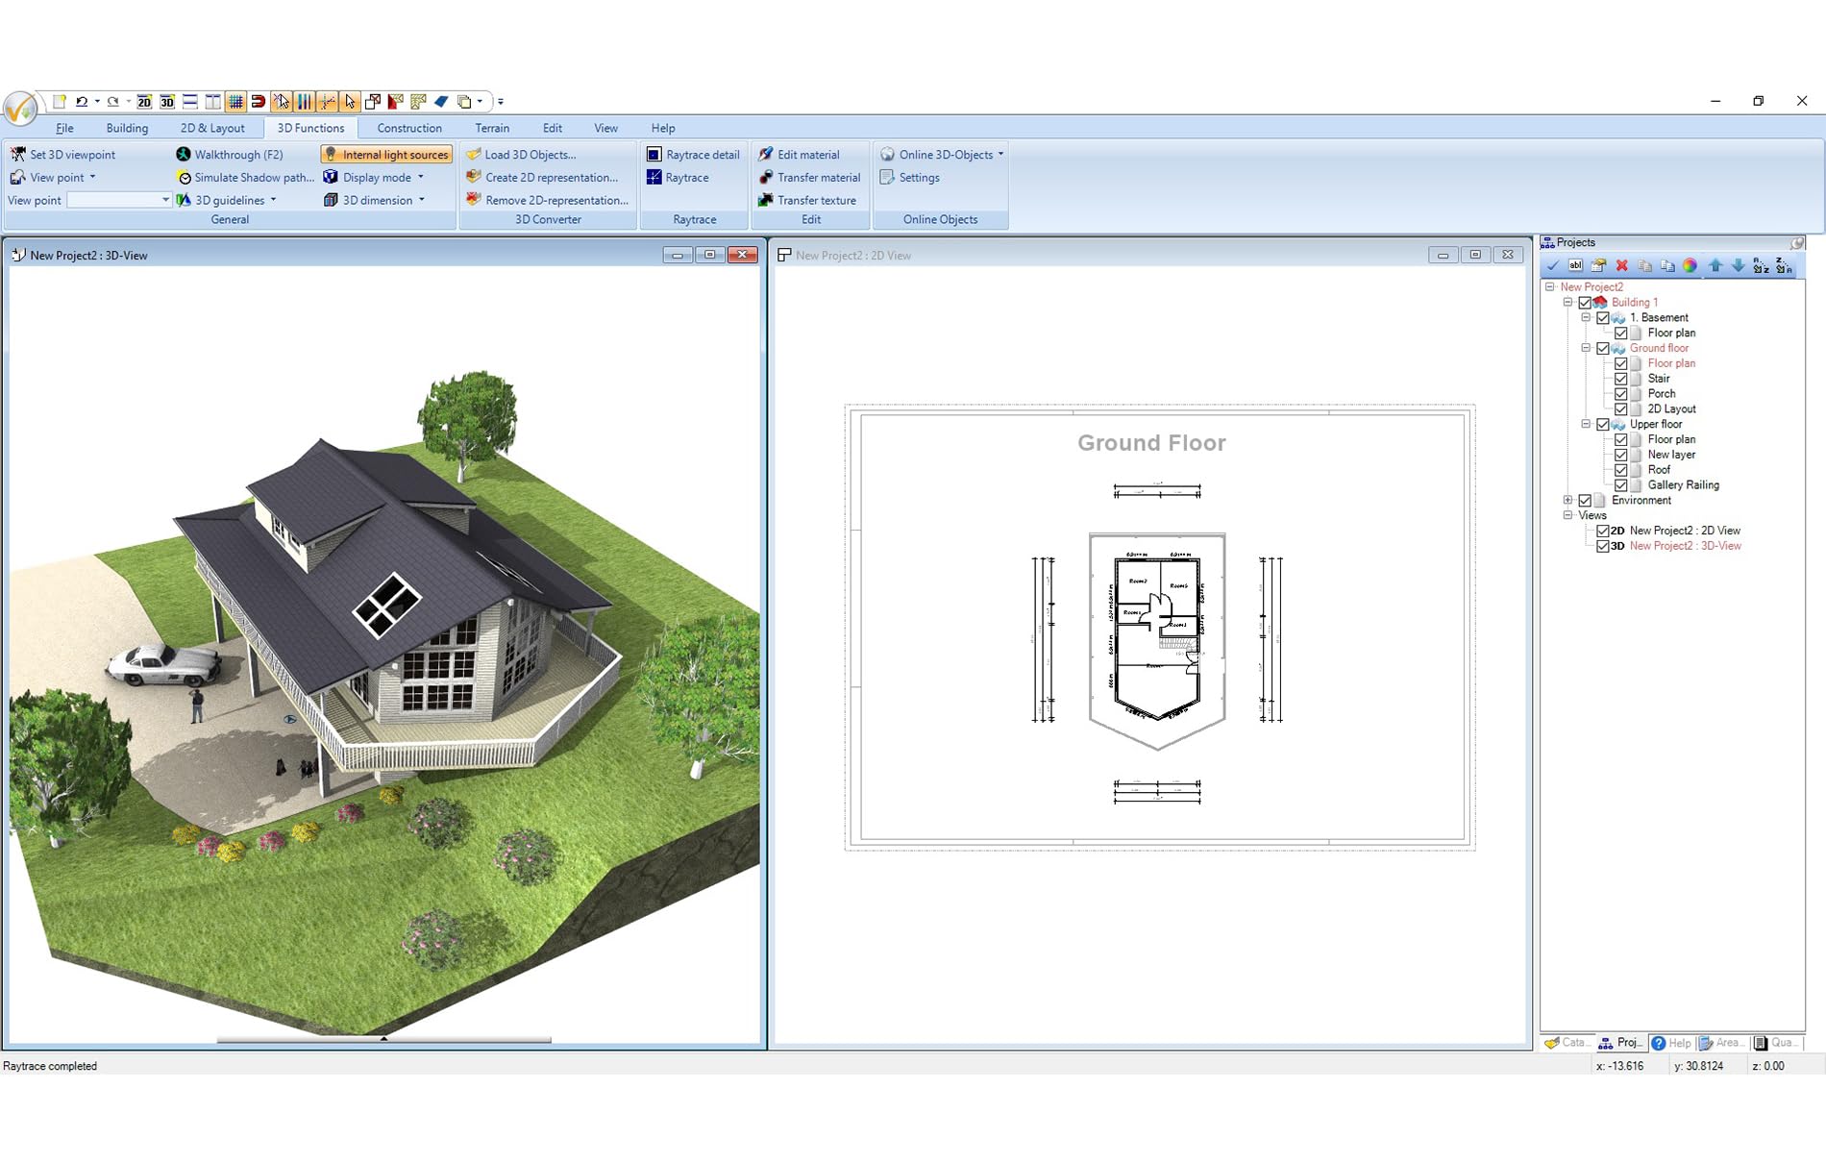Click Load 3D Objects... button
Viewport: 1826px width, 1163px height.
point(521,154)
